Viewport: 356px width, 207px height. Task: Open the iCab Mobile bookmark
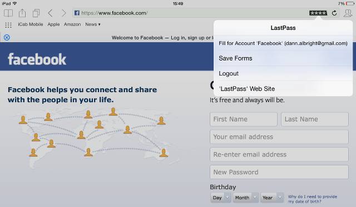pos(31,24)
